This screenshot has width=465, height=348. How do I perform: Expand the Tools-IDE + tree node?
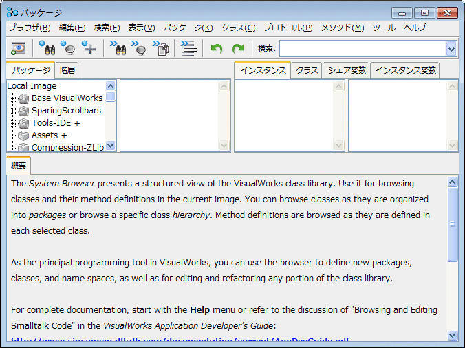tap(12, 123)
